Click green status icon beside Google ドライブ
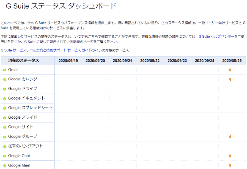 5,89
